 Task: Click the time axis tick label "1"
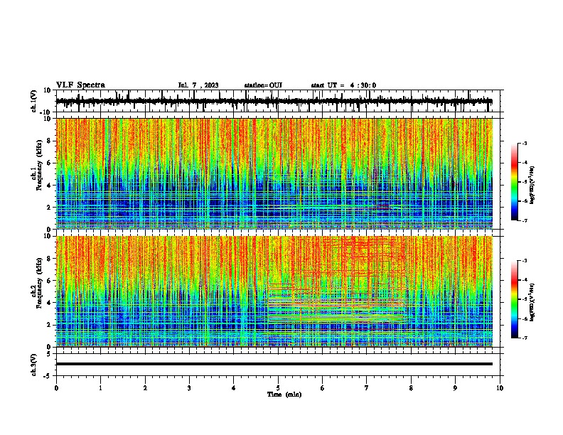click(x=100, y=388)
